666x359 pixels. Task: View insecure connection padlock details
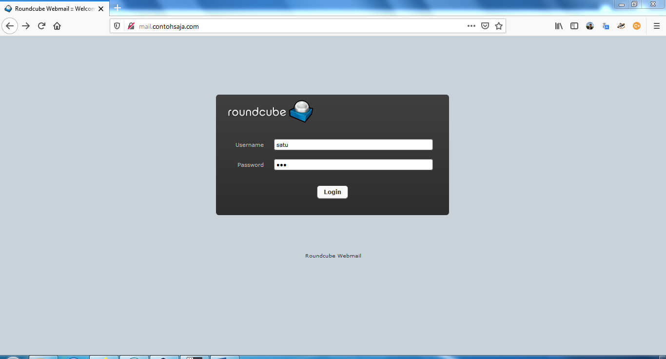point(131,26)
